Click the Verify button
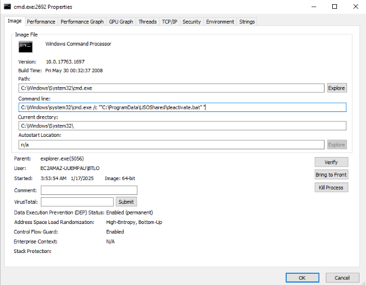This screenshot has width=366, height=285. 331,162
